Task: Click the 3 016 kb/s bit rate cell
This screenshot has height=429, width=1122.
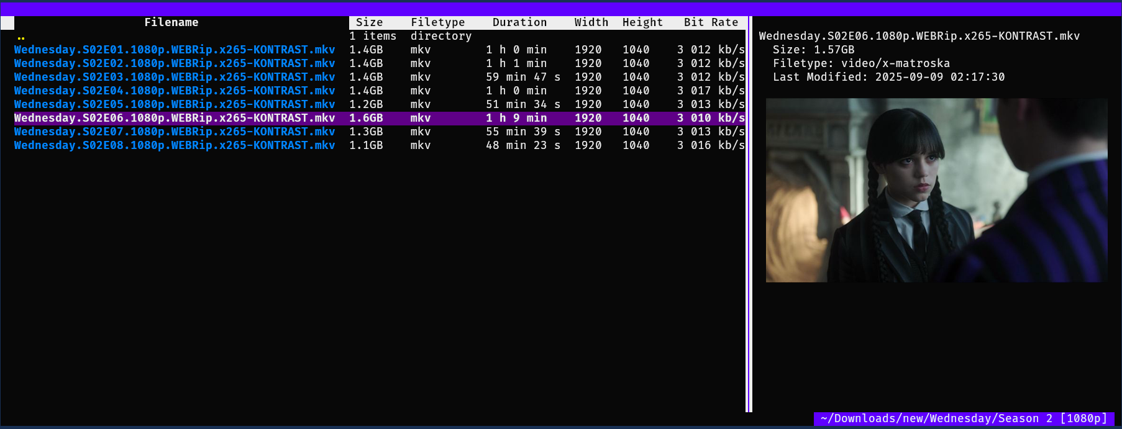Action: click(x=711, y=145)
